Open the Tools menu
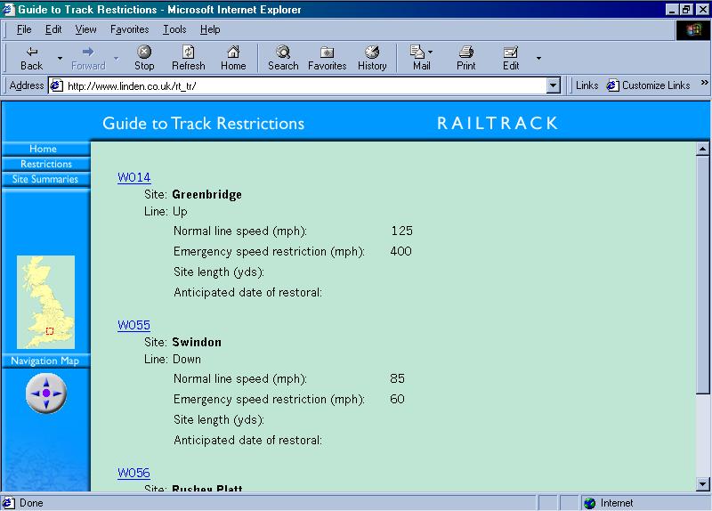Screen dimensions: 712x511 (x=174, y=29)
